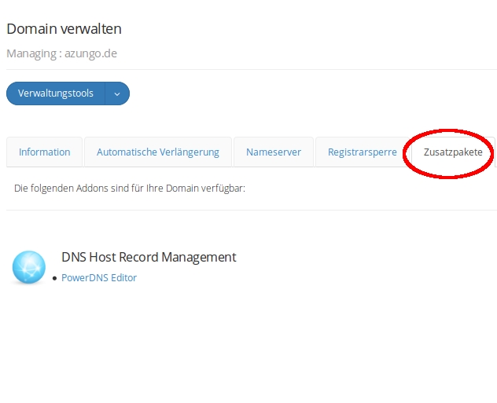Click the DNS Host Record Management heading
The height and width of the screenshot is (403, 497).
click(x=149, y=257)
